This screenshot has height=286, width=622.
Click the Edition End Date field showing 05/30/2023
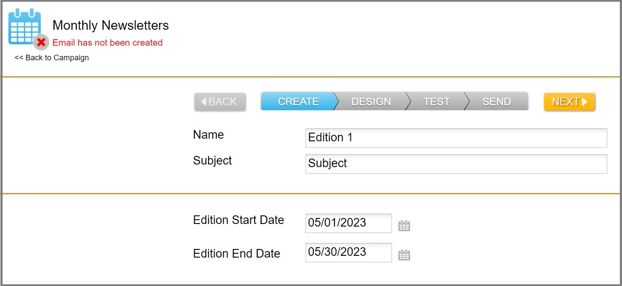pos(348,252)
